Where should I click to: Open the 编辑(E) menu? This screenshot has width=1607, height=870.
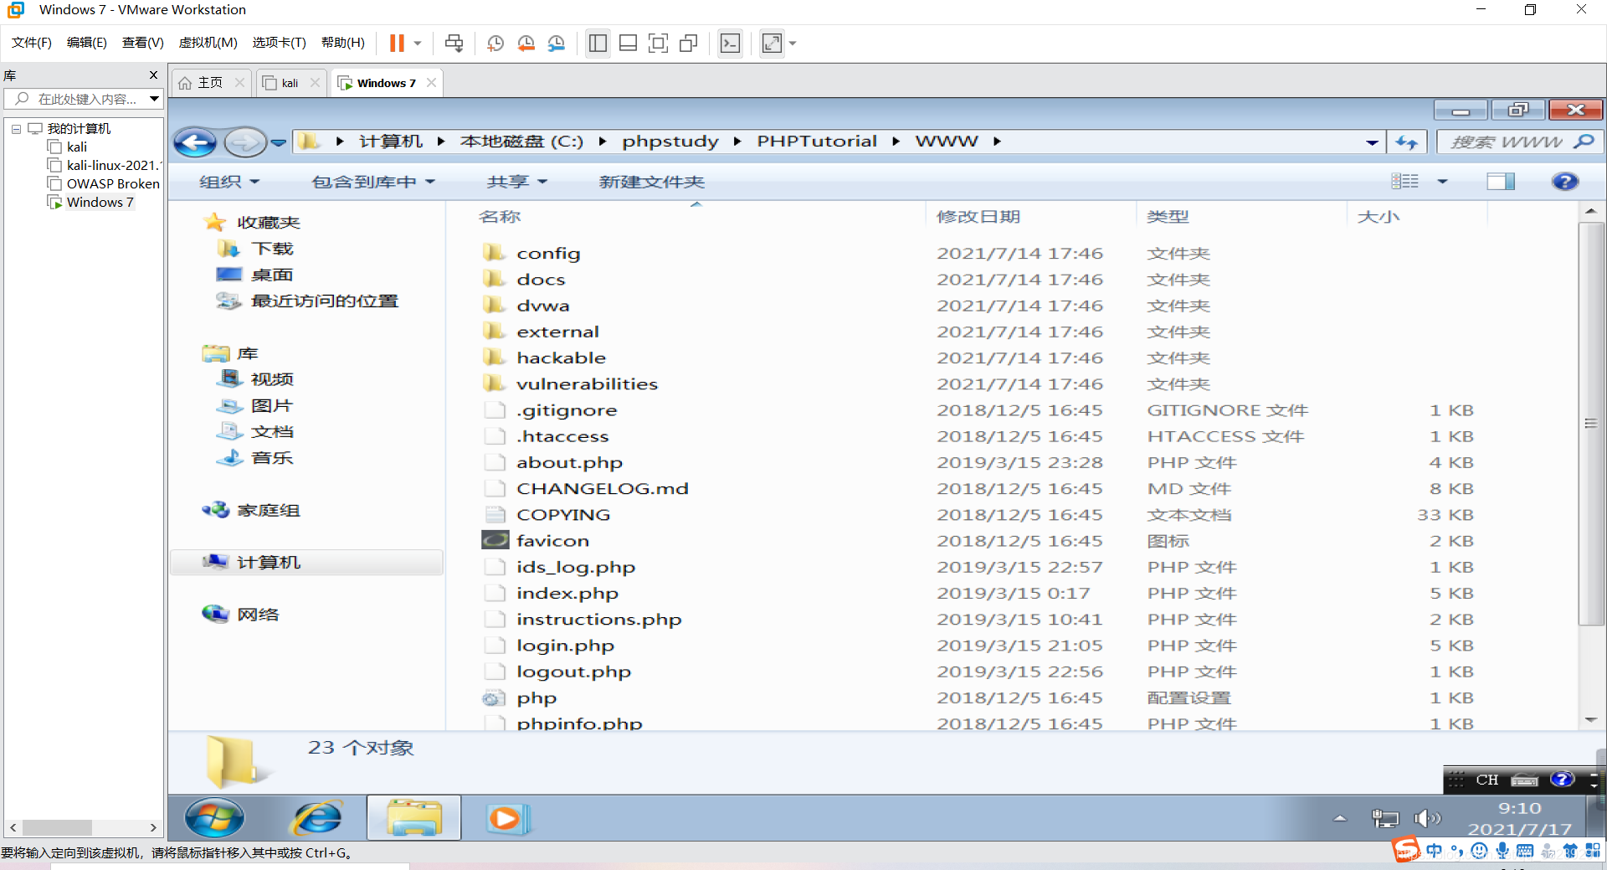tap(87, 43)
